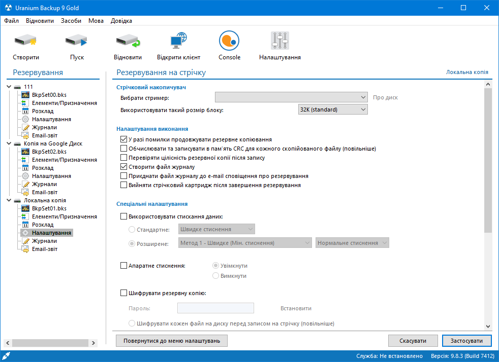Screen dimensions: 499x362
Task: Click the BkpSet00.bks file icon
Action: [25, 95]
